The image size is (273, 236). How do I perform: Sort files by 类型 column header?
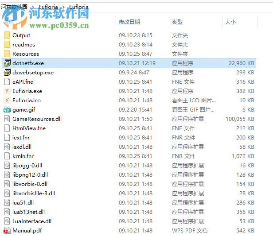point(177,22)
